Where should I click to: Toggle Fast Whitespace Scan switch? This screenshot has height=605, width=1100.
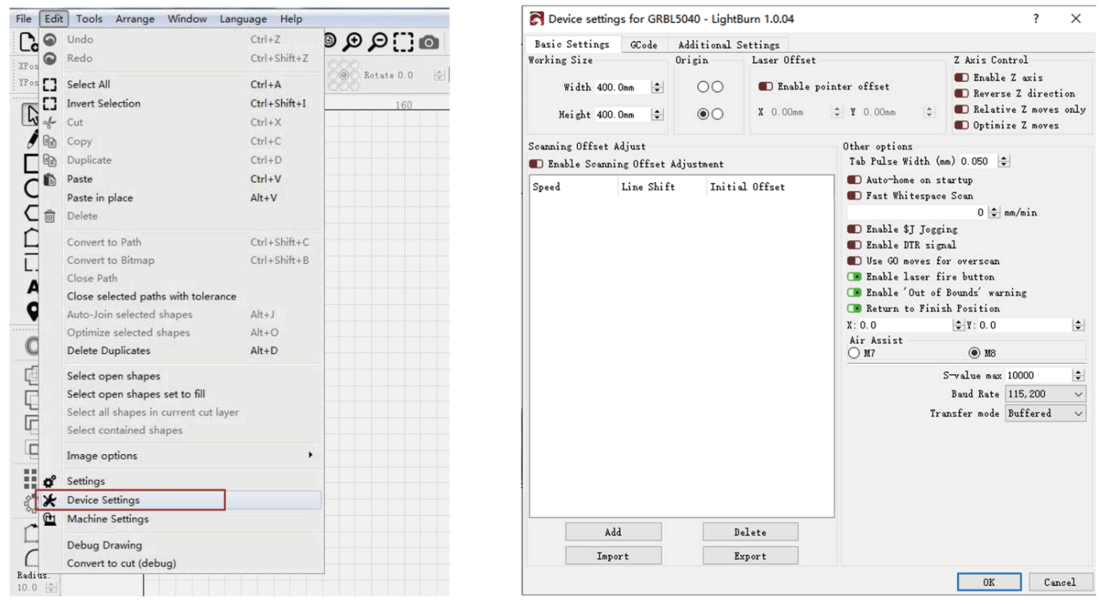[x=854, y=196]
